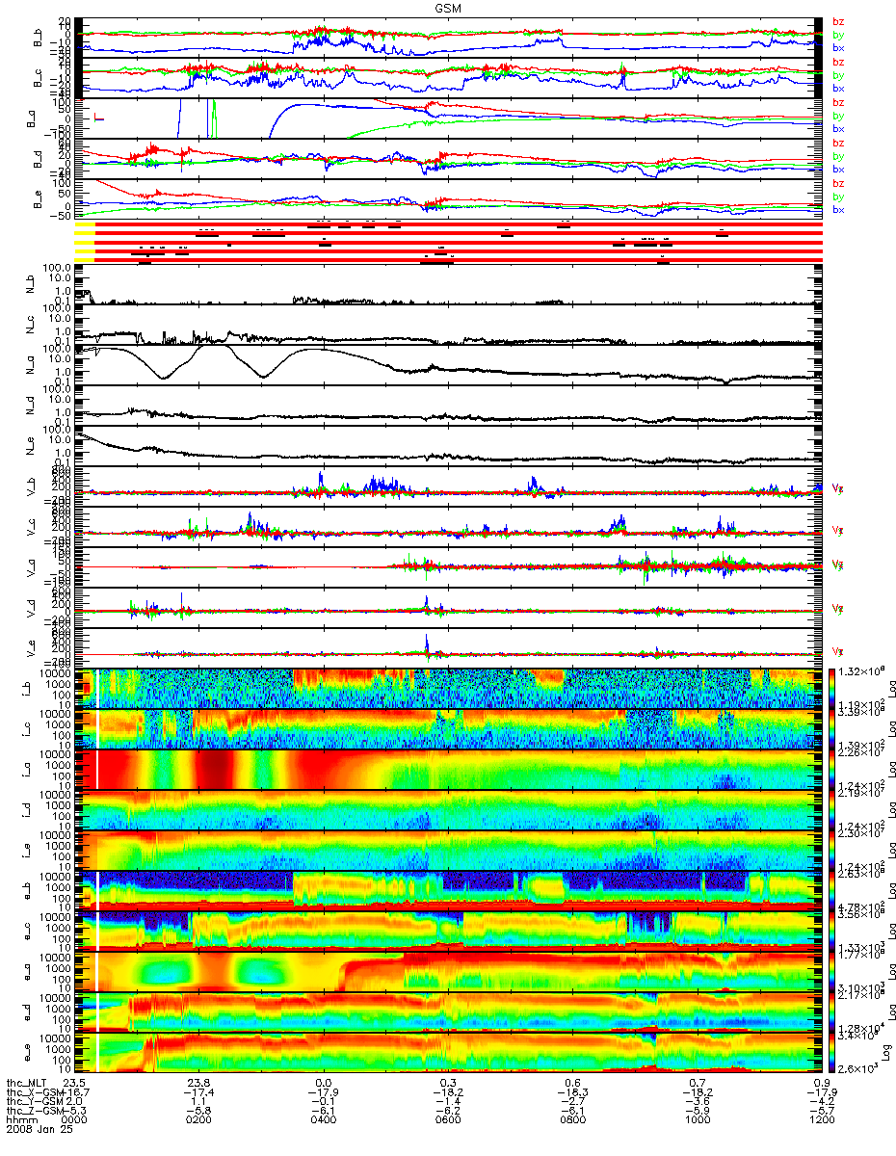Click the N_c density axis label
The image size is (896, 1156).
tap(29, 327)
